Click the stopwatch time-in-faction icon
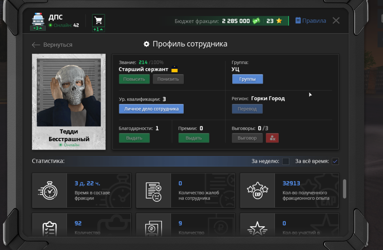 click(x=50, y=190)
